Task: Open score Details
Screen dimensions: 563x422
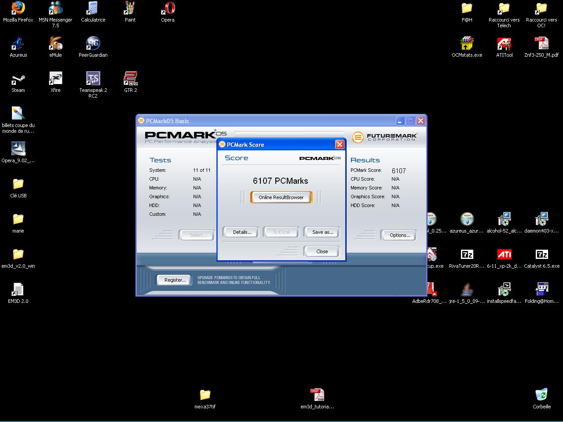Action: [x=242, y=232]
